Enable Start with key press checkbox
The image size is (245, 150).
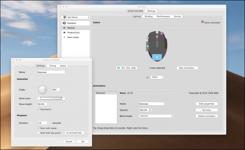38,133
